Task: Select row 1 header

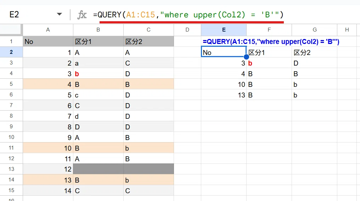Action: [11, 41]
